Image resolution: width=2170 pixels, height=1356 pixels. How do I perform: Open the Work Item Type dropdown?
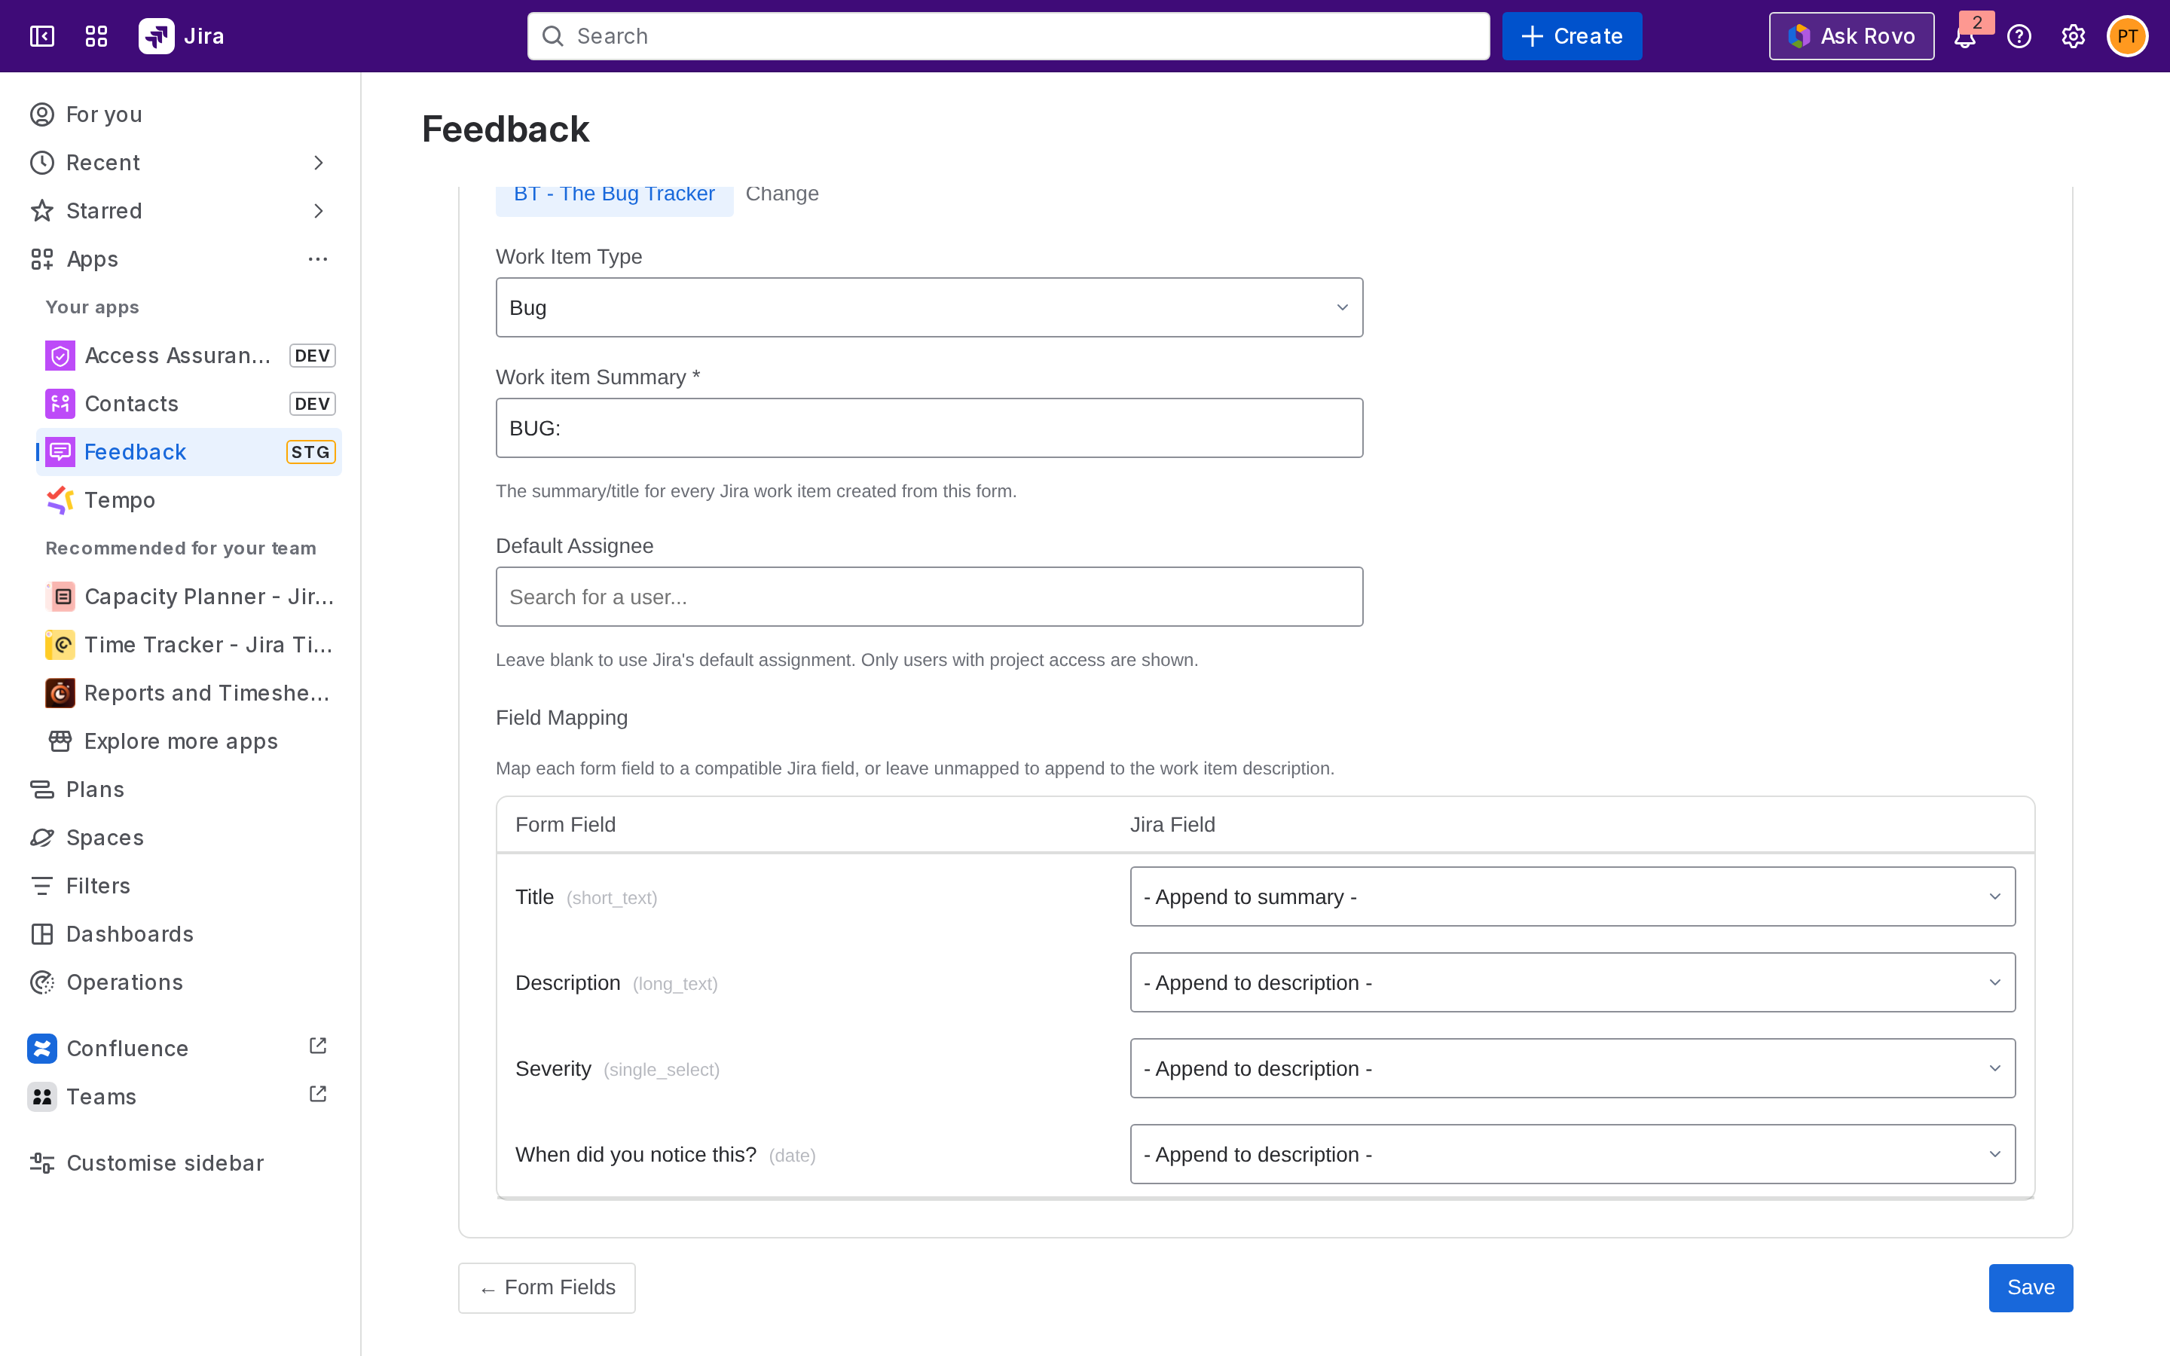click(929, 307)
